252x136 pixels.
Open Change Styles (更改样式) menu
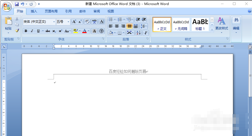click(222, 25)
